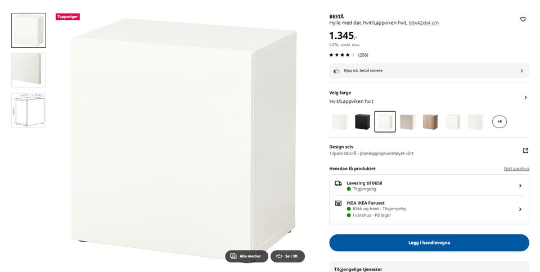Select the light wood color variant swatch
The height and width of the screenshot is (272, 540).
(x=430, y=122)
